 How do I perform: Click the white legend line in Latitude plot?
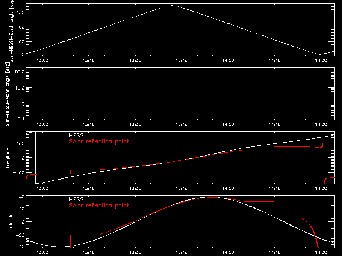tap(47, 201)
